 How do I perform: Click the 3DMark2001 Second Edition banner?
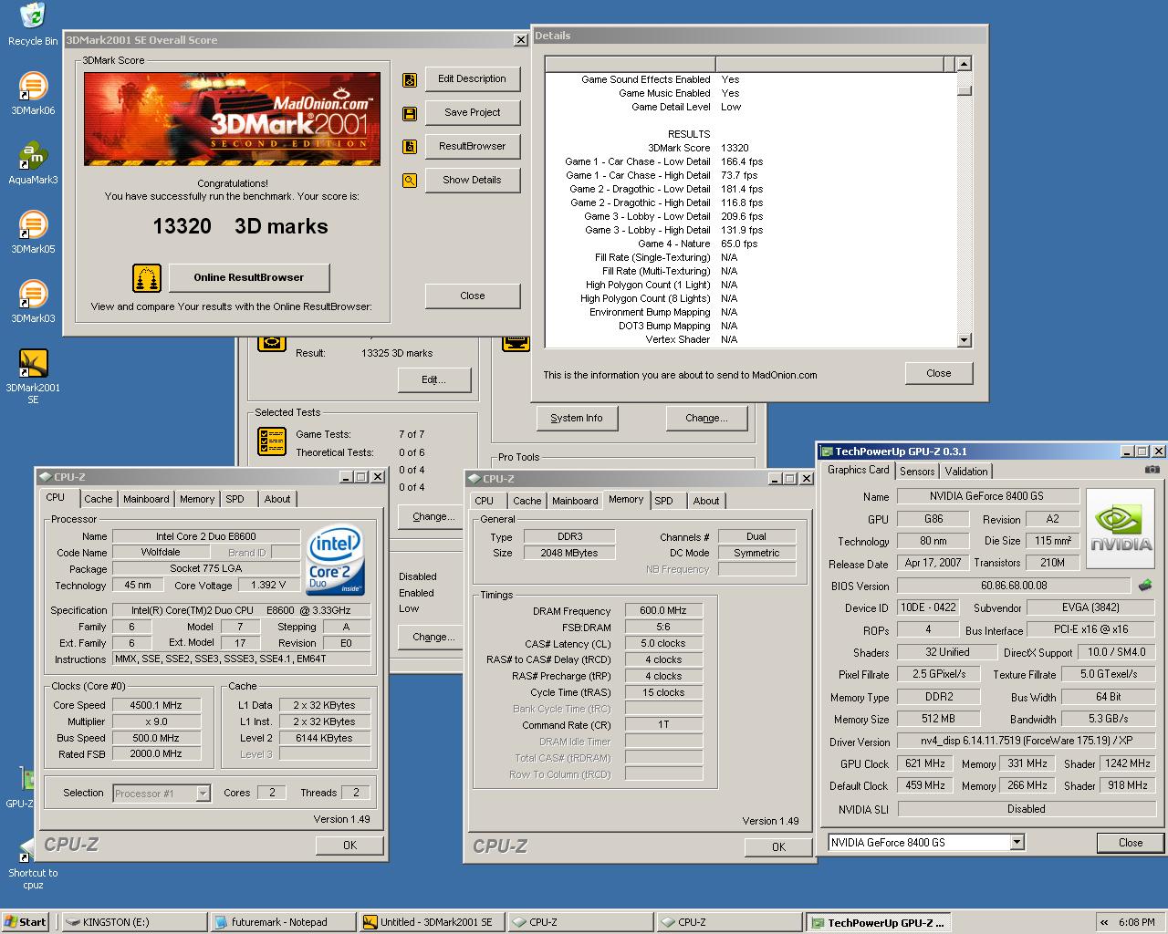[x=232, y=119]
